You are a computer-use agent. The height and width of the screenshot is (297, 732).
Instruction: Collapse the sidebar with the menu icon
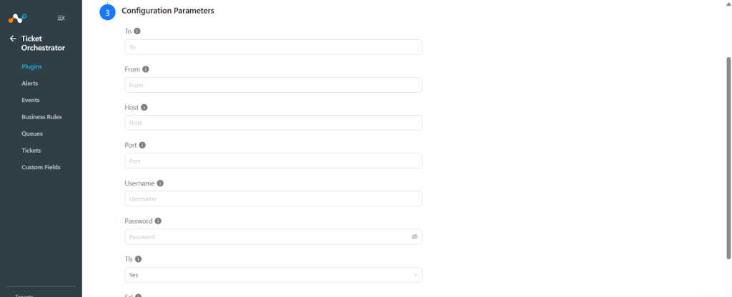coord(61,18)
